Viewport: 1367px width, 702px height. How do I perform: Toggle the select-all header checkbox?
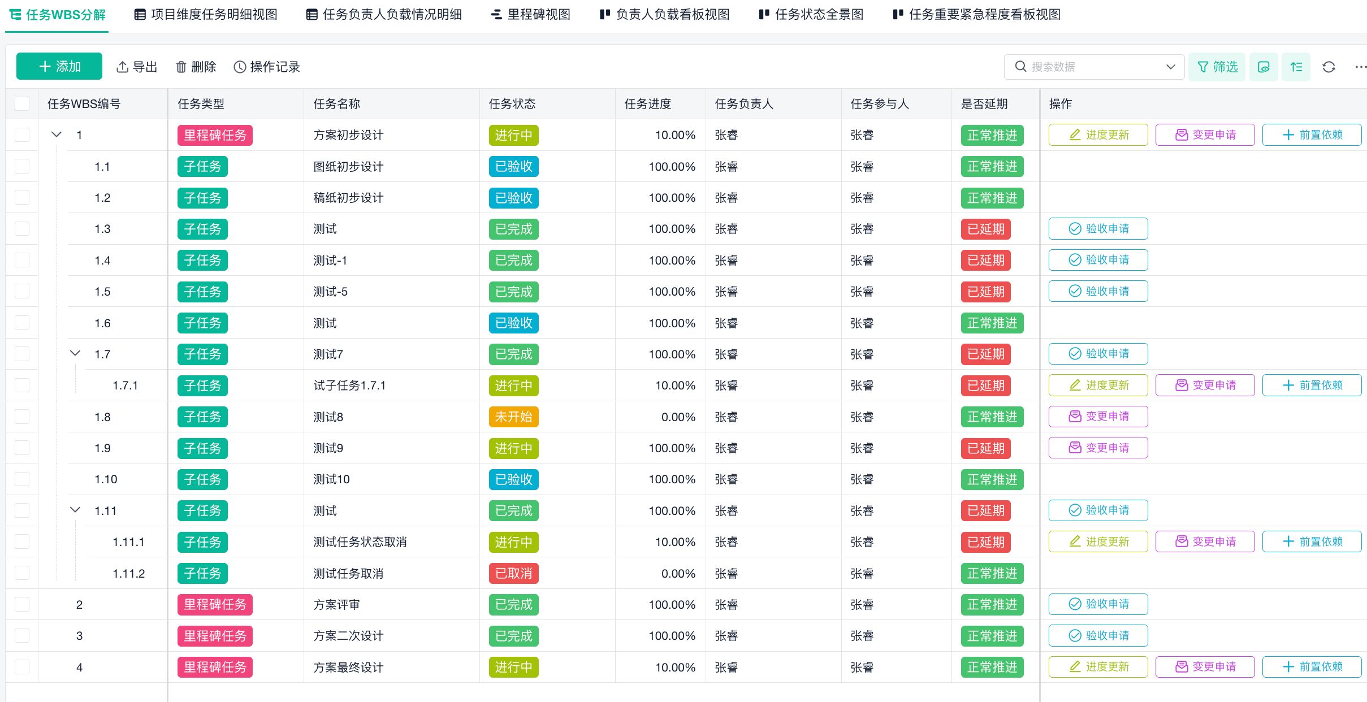(22, 103)
